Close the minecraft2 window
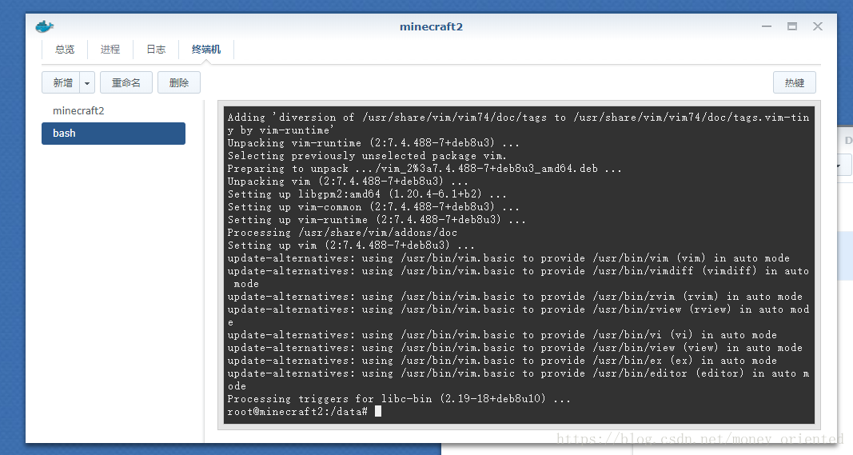 (x=818, y=26)
